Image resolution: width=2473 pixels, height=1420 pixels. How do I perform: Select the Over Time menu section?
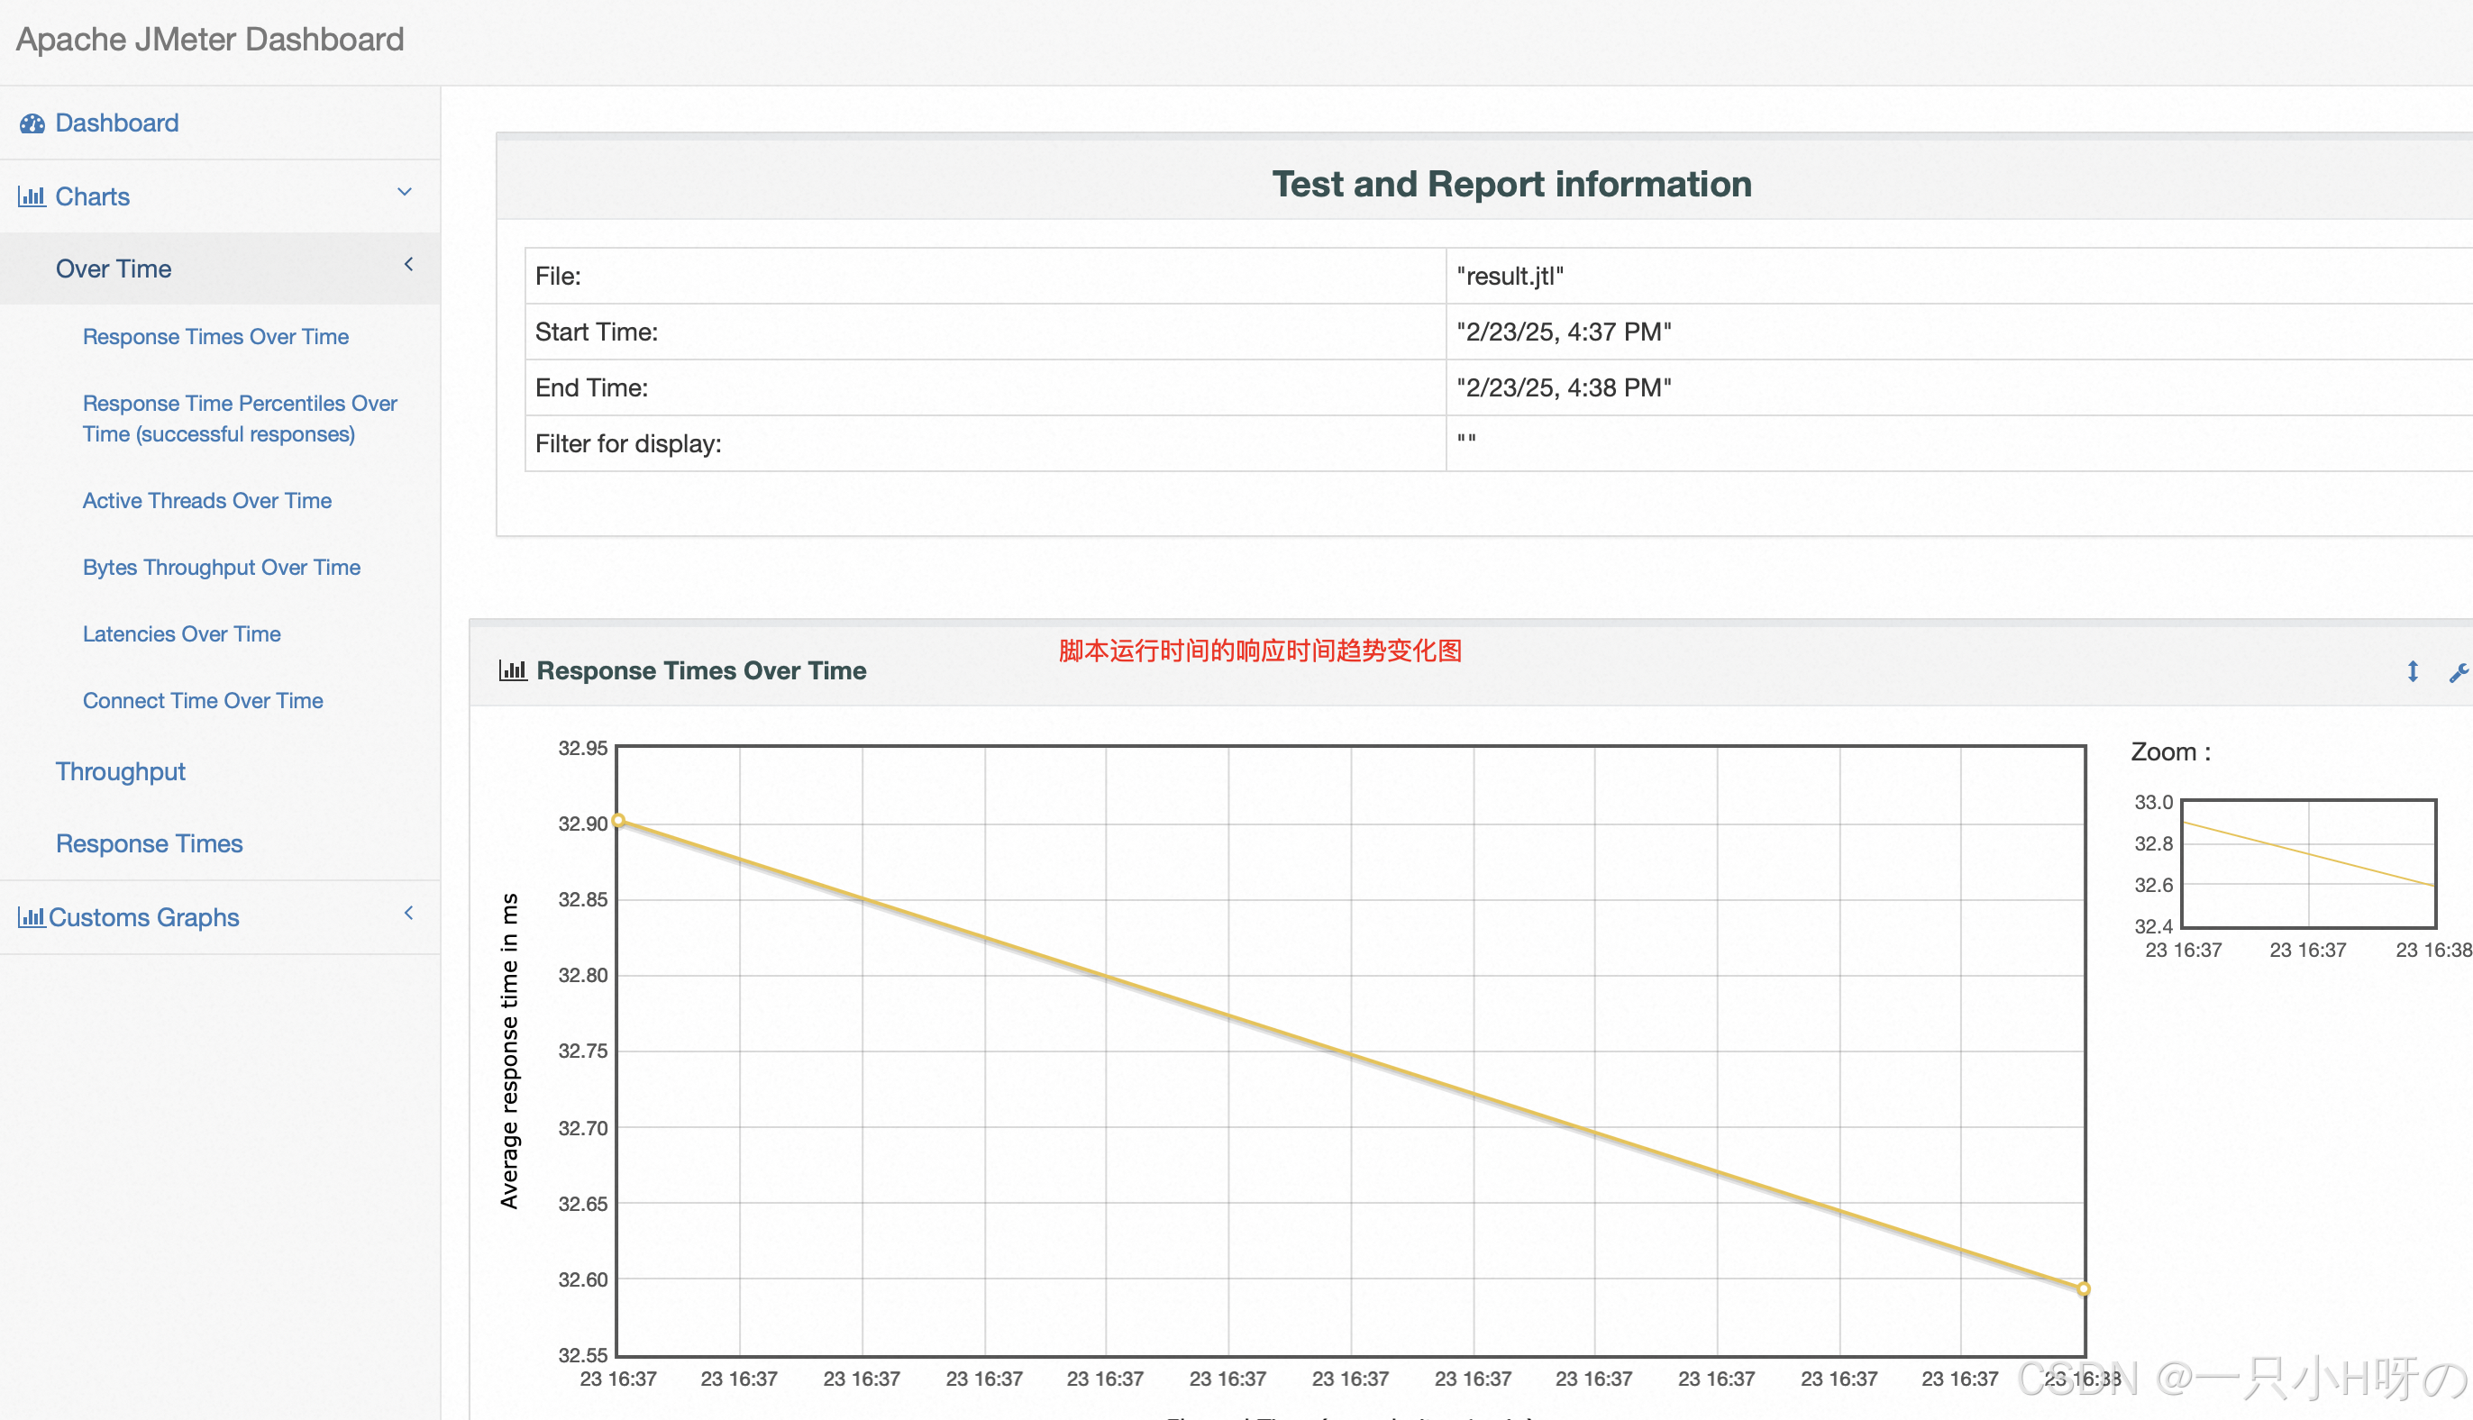pyautogui.click(x=221, y=269)
